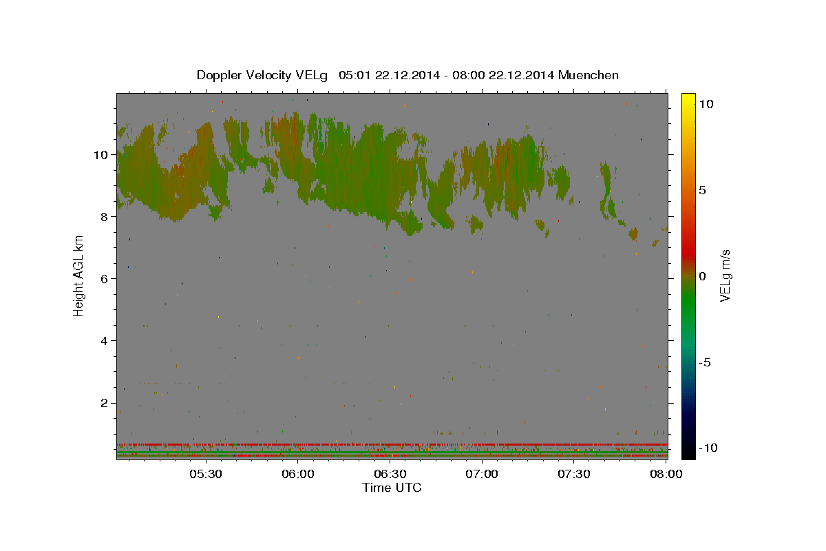Click the 'Time UTC' axis label
826x551 pixels.
[392, 488]
